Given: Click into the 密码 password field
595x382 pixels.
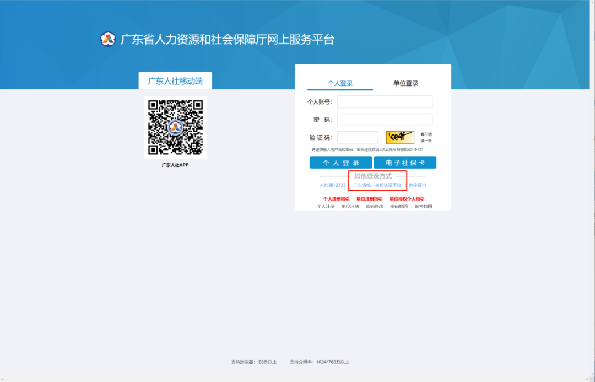Looking at the screenshot, I should pos(385,120).
